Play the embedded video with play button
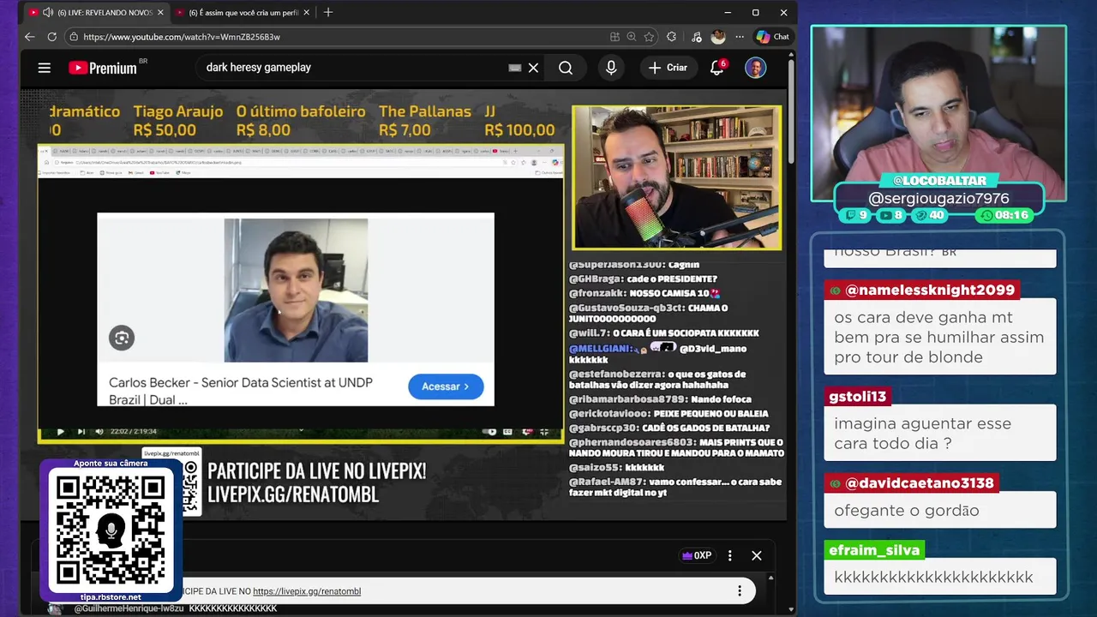Viewport: 1097px width, 617px height. (x=60, y=431)
